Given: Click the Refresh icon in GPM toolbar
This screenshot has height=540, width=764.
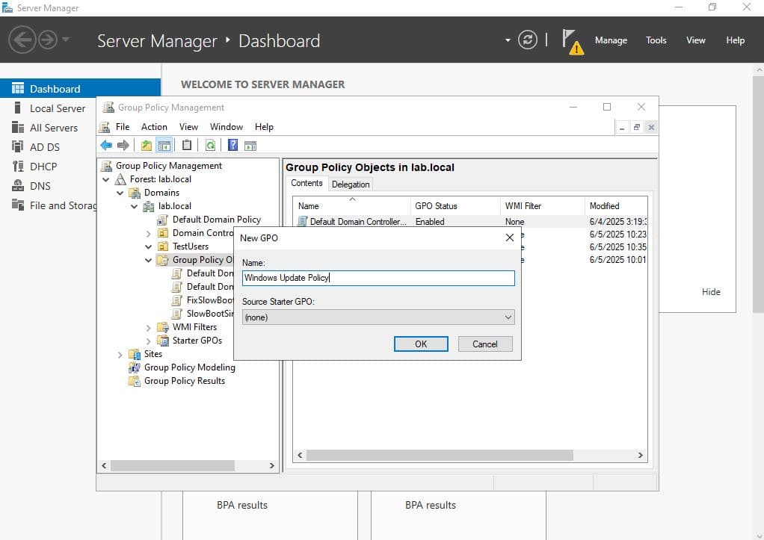Looking at the screenshot, I should (211, 146).
